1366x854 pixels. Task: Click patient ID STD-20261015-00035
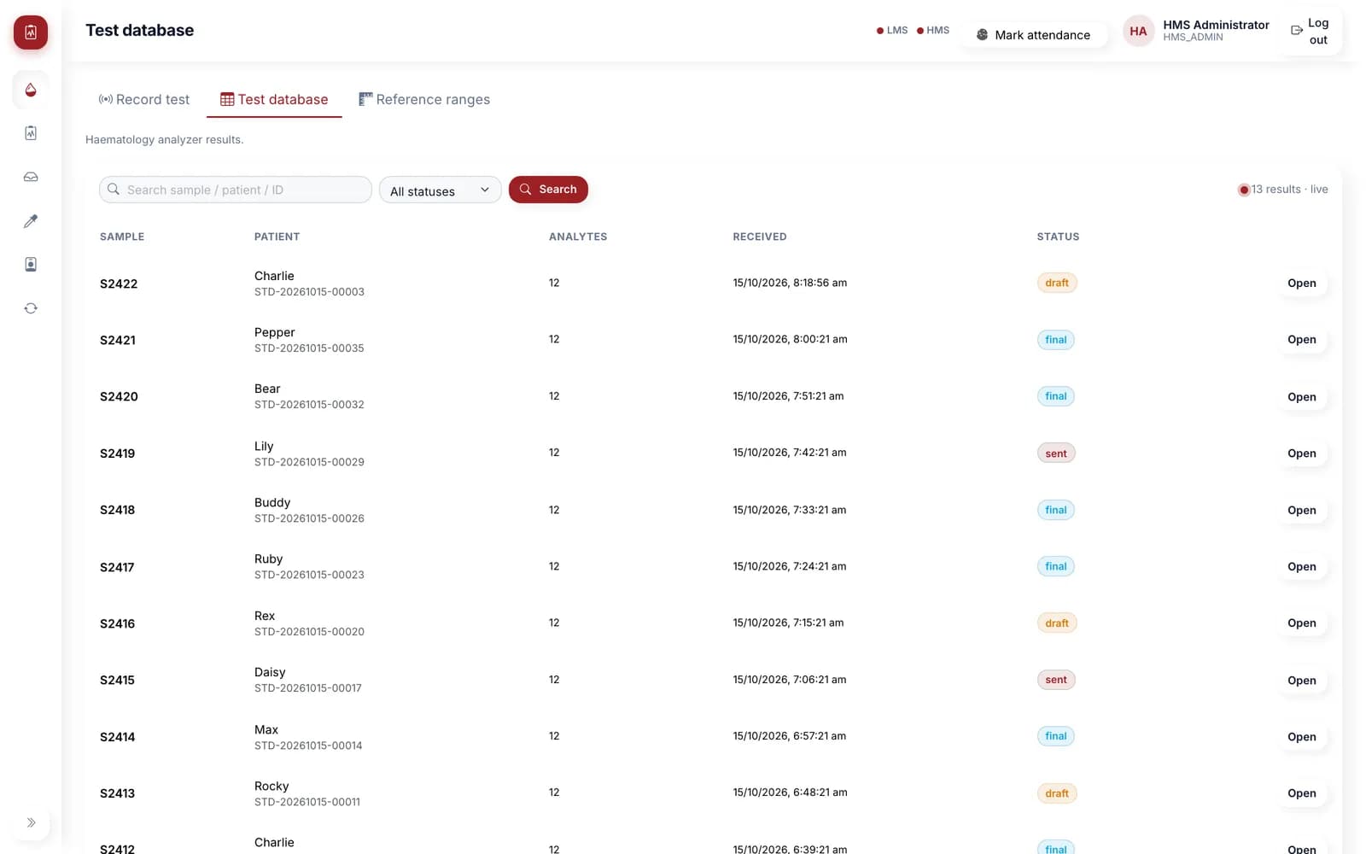pos(309,348)
